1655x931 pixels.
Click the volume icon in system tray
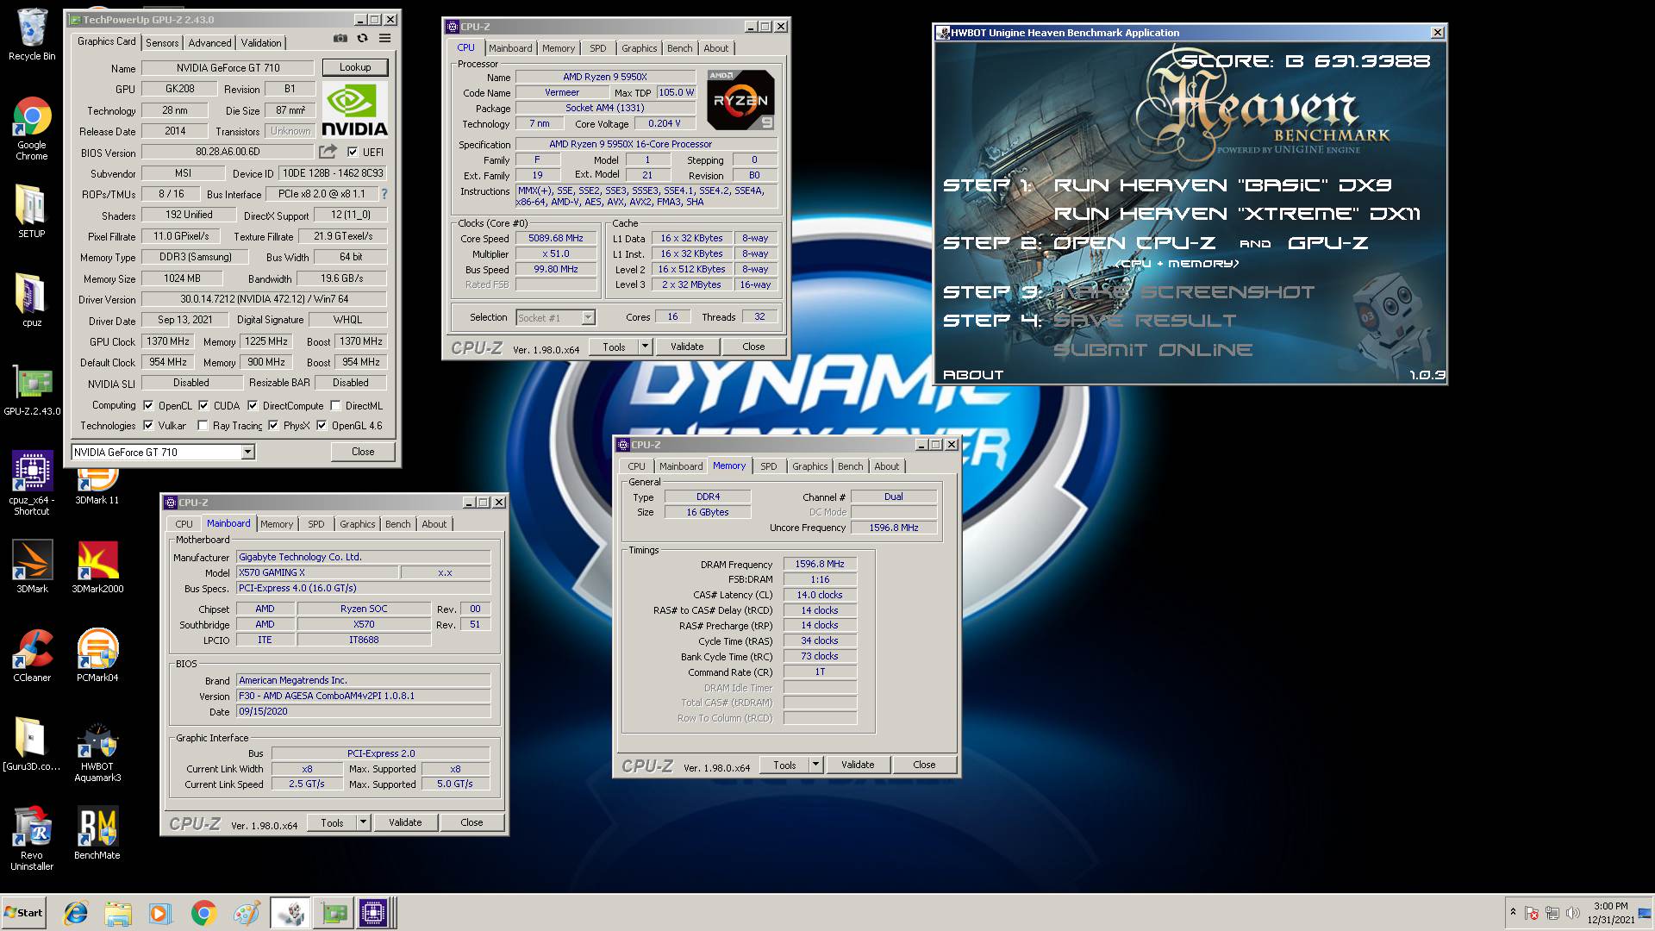pos(1572,913)
